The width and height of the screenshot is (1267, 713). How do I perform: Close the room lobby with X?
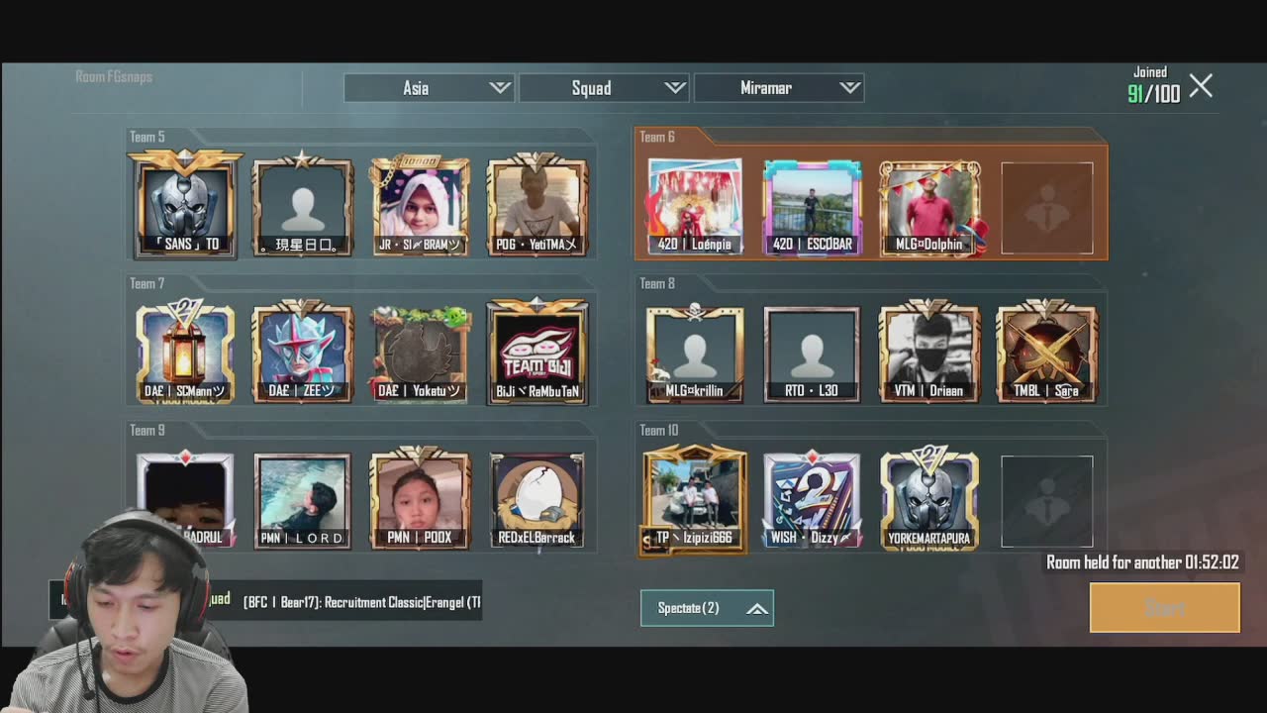click(1201, 87)
